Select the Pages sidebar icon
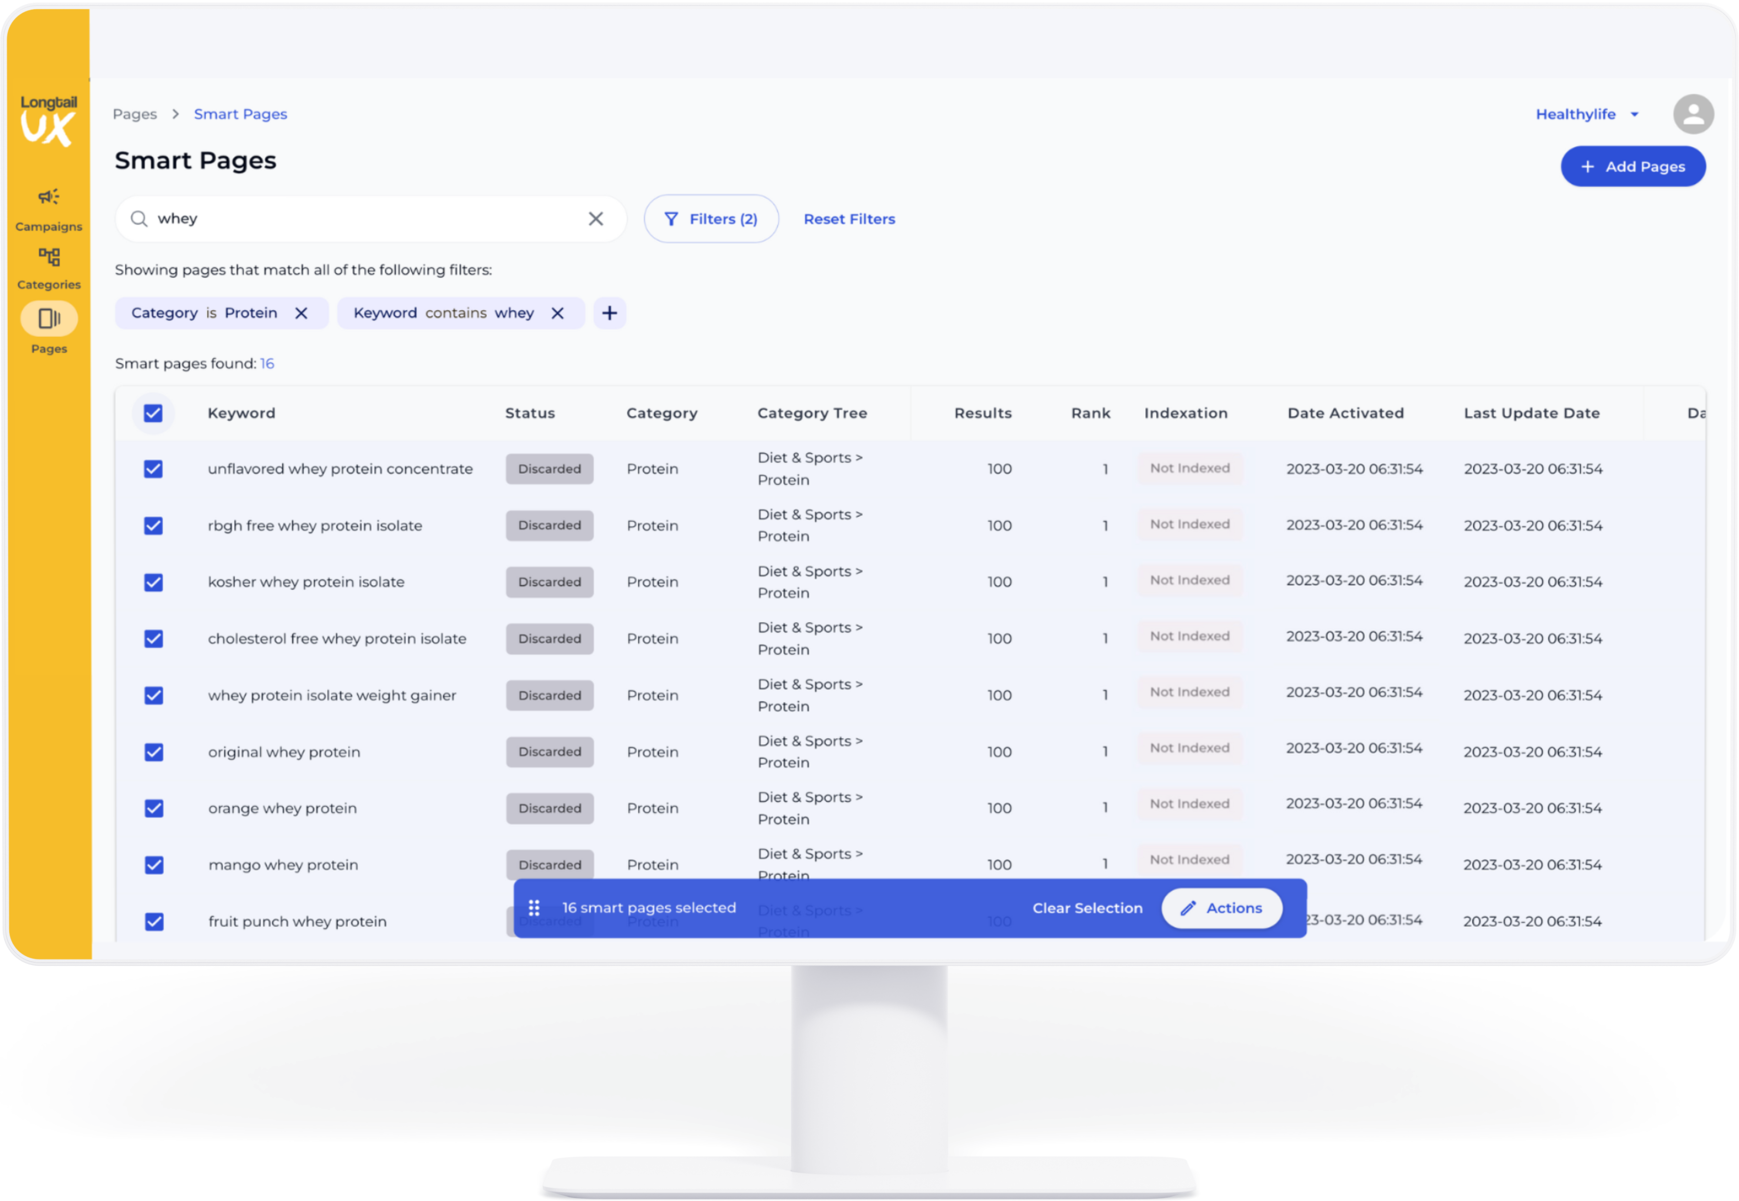 click(49, 319)
